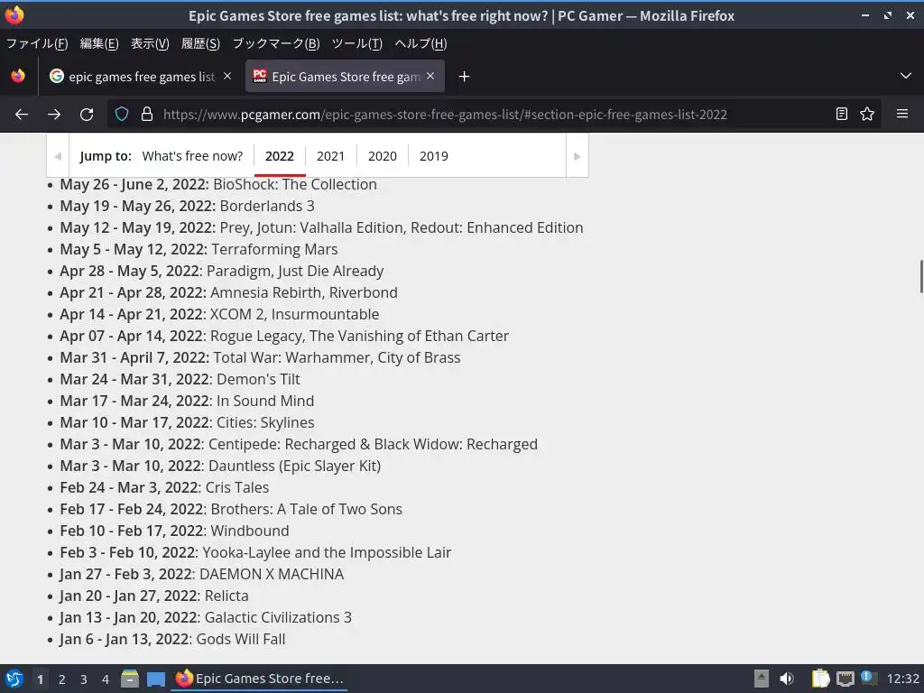Viewport: 924px width, 693px height.
Task: Open the ヘルプ(H) menu
Action: pos(420,43)
